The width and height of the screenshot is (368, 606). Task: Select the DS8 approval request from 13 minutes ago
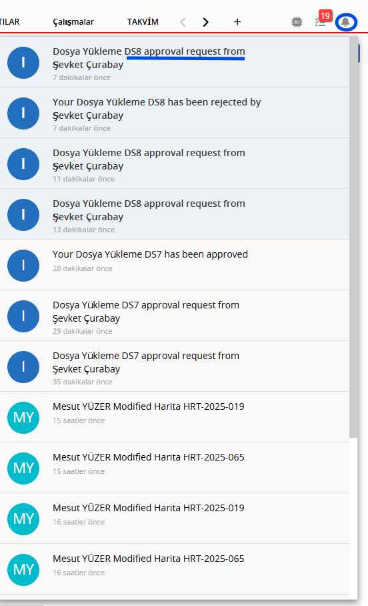175,214
